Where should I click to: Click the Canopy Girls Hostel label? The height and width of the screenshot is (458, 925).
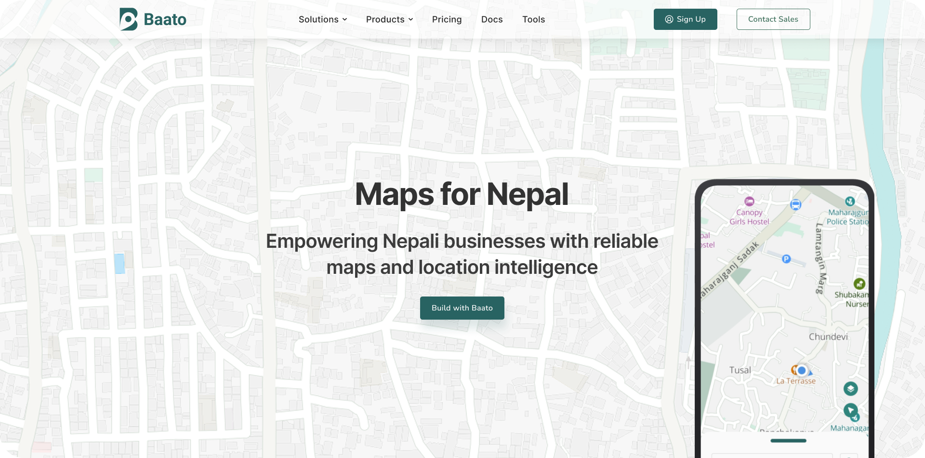[x=749, y=217]
